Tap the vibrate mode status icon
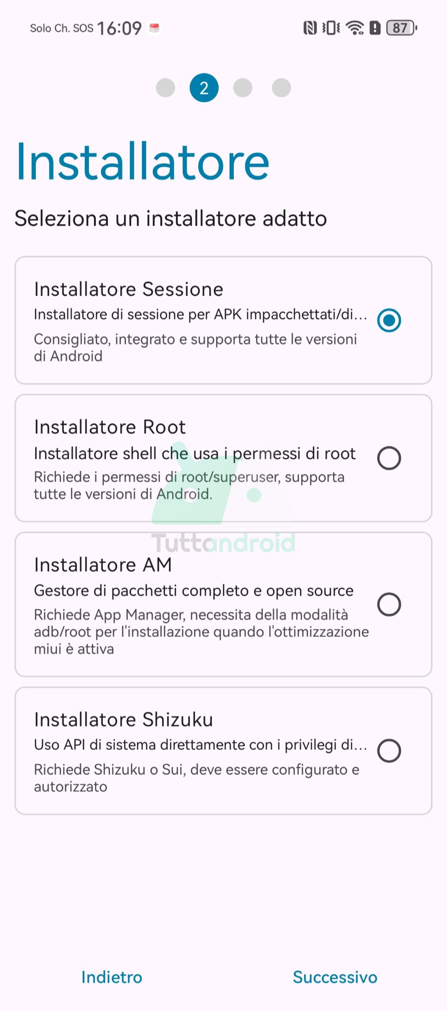447x1010 pixels. [x=331, y=28]
